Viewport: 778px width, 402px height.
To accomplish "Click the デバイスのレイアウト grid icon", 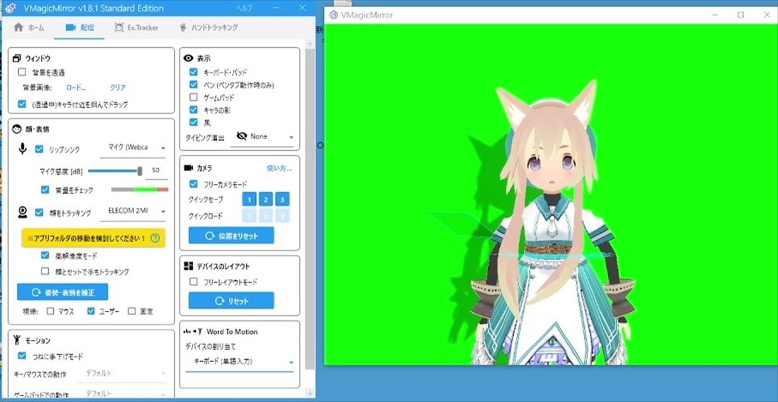I will click(189, 266).
